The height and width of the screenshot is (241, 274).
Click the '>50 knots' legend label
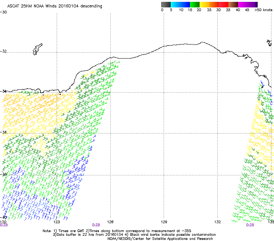[x=263, y=10]
